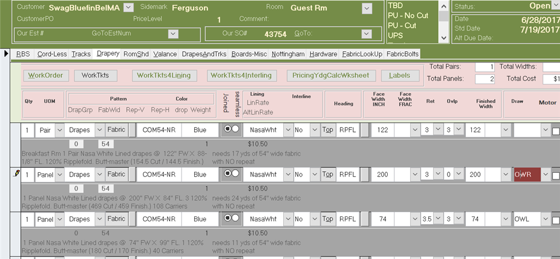Open the PricingYdgCalcWksheet button
This screenshot has height=259, width=560.
(x=331, y=76)
